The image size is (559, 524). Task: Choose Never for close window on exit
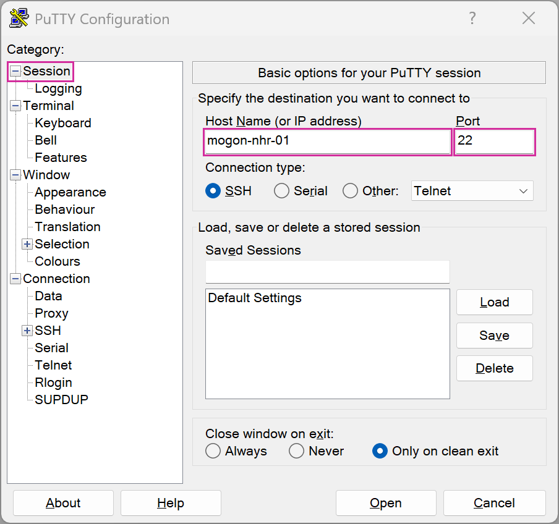tap(297, 451)
